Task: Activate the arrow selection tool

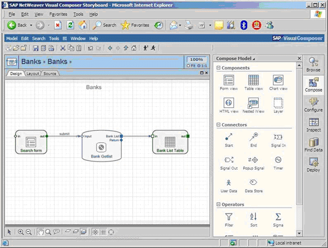Action: 9,232
